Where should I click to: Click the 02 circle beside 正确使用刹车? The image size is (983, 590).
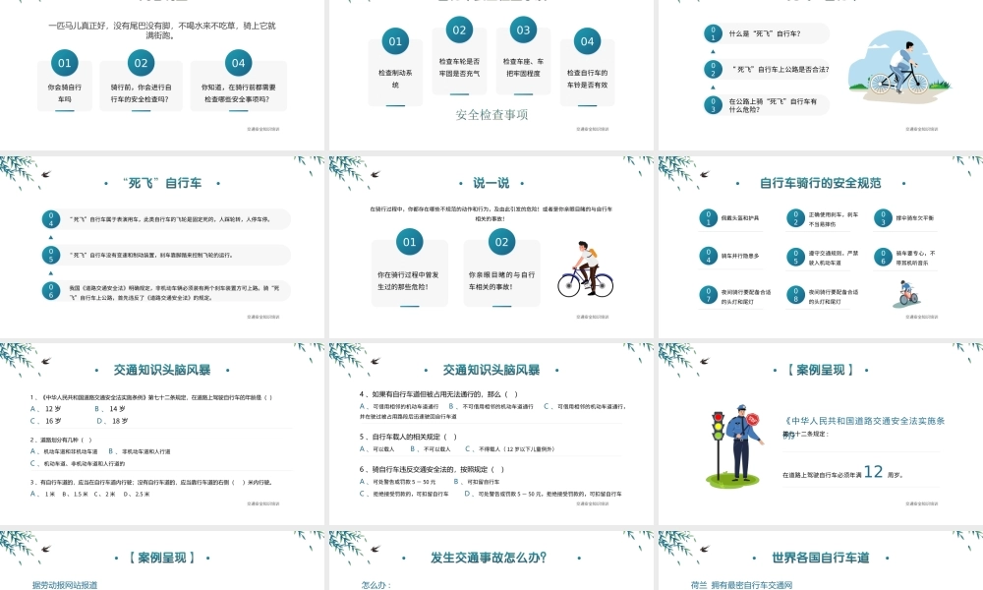click(795, 218)
